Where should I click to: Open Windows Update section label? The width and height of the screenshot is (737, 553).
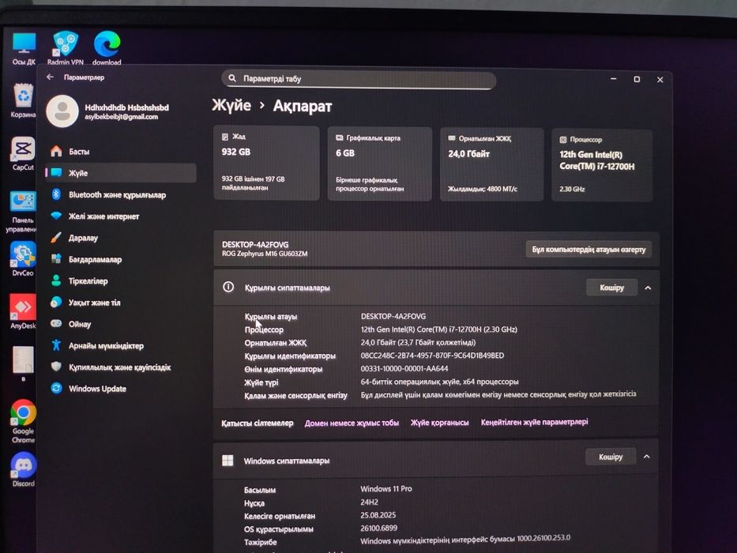coord(97,389)
